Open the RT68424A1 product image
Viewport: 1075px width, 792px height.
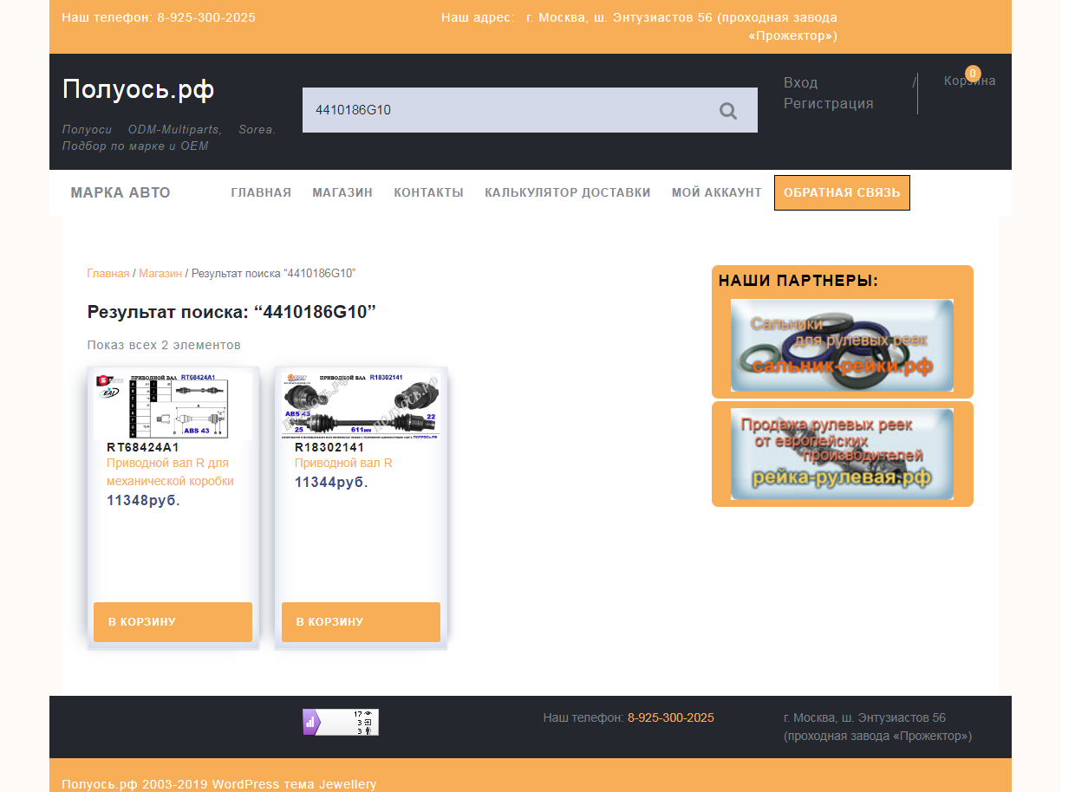click(173, 406)
